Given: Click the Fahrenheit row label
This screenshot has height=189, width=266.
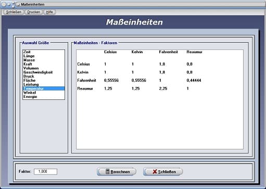Looking at the screenshot, I should (x=86, y=80).
